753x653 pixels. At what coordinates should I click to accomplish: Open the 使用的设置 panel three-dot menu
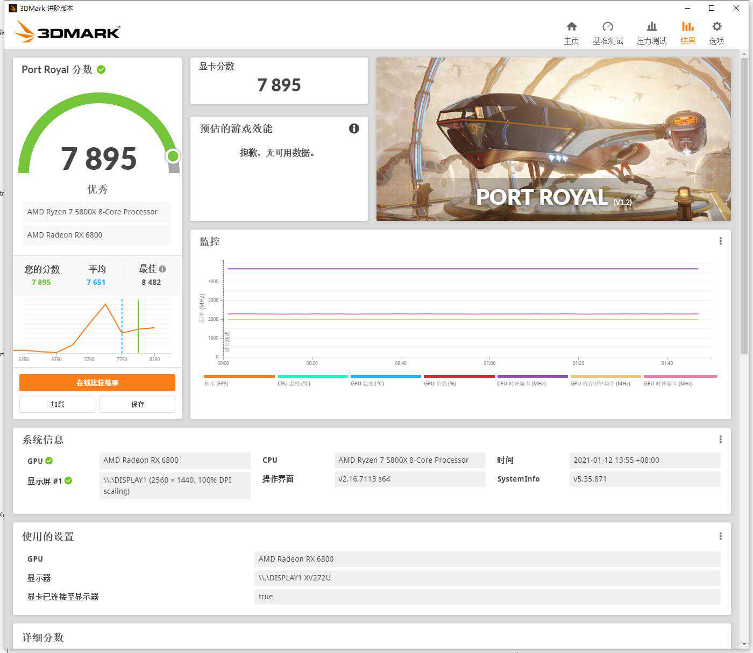[x=720, y=536]
